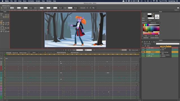Select the Hand pan workspace tool
180x101 pixels.
[x=1, y=32]
